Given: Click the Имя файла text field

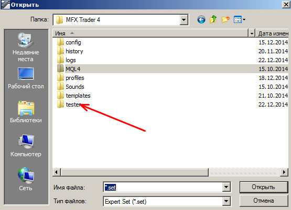Looking at the screenshot, I should click(x=163, y=187).
